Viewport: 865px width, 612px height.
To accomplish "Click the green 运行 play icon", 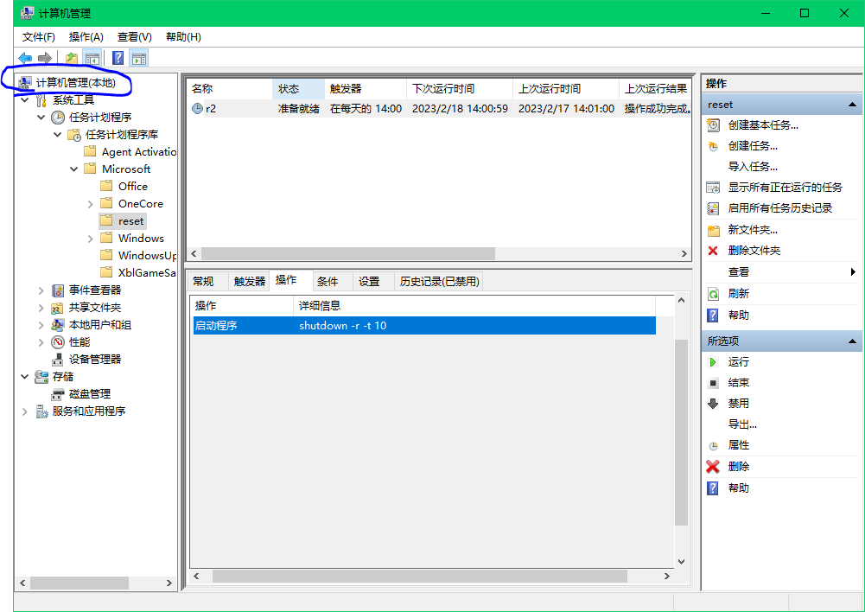I will click(713, 362).
